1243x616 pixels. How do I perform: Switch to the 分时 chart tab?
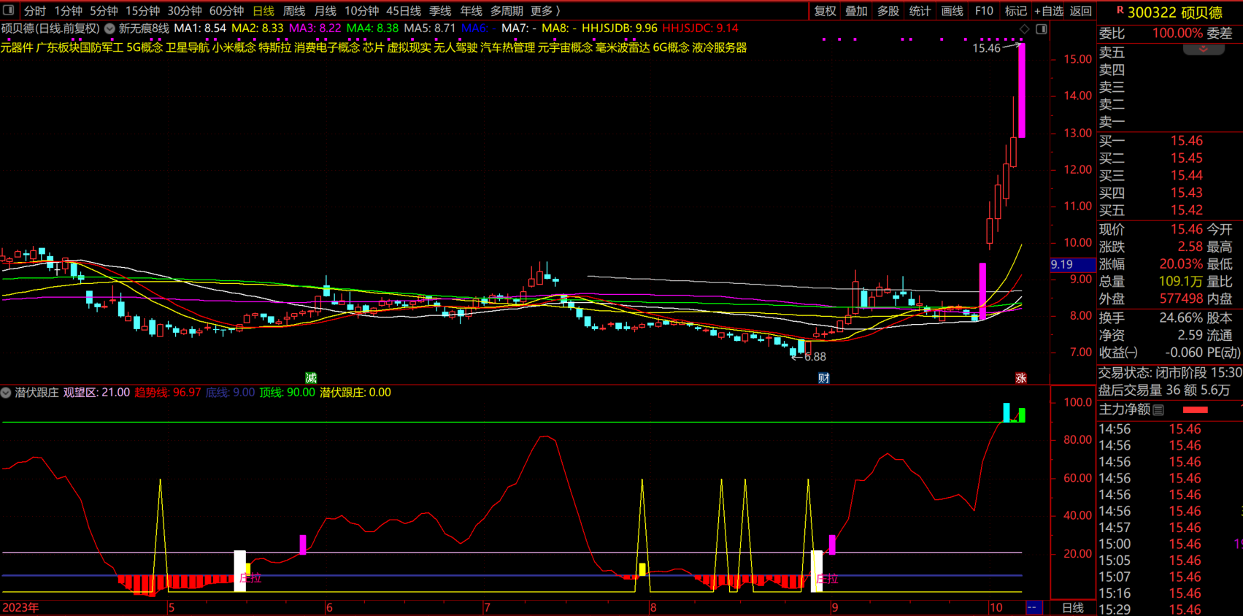point(34,11)
